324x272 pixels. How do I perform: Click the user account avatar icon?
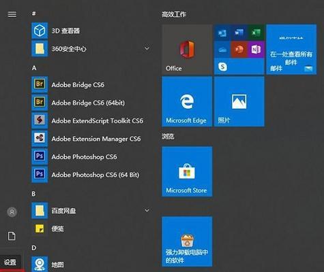(x=12, y=212)
